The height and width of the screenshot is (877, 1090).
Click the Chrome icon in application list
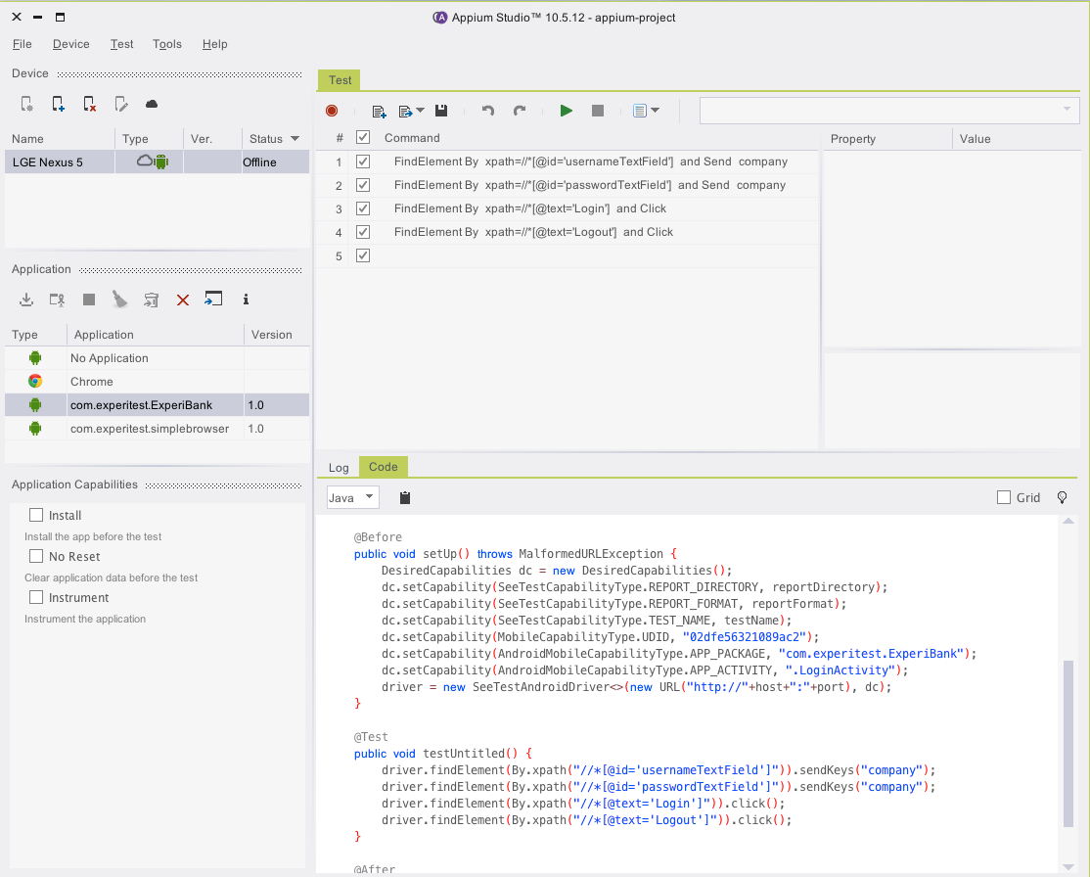click(35, 381)
